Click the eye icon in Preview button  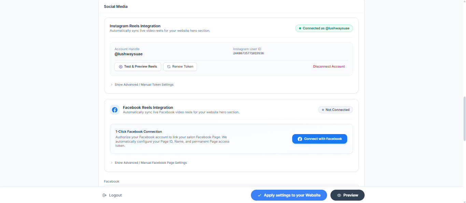[x=339, y=195]
